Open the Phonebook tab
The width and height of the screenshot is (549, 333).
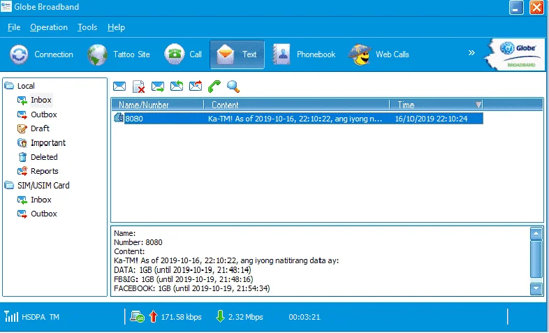click(x=304, y=54)
